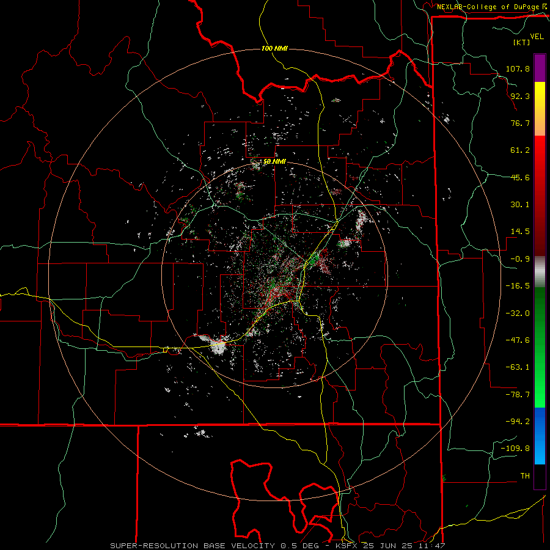This screenshot has width=550, height=550.
Task: Select the -16.5 velocity scale value
Action: coord(518,286)
